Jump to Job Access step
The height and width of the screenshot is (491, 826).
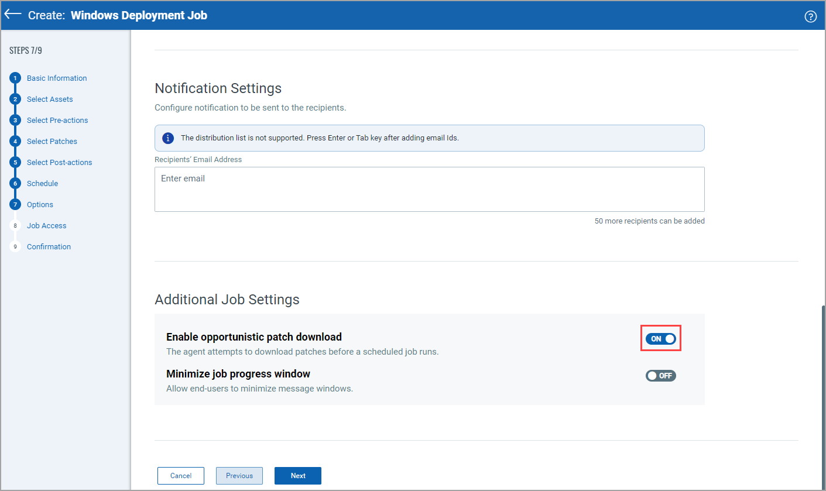[x=46, y=226]
